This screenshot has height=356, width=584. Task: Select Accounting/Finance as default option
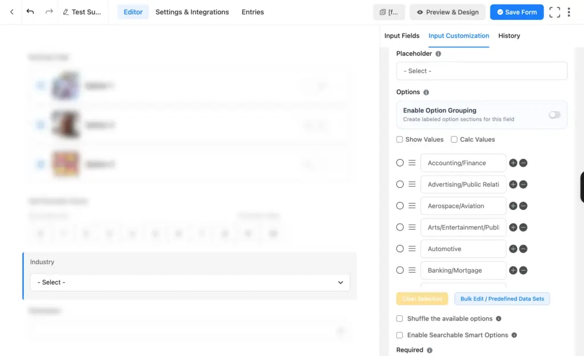[x=400, y=163]
